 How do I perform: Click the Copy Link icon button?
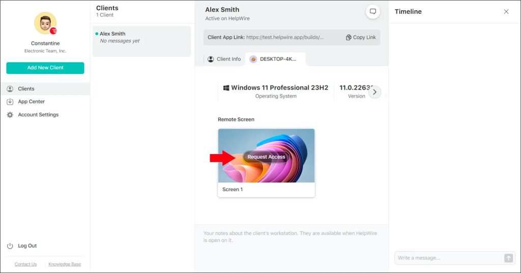349,38
